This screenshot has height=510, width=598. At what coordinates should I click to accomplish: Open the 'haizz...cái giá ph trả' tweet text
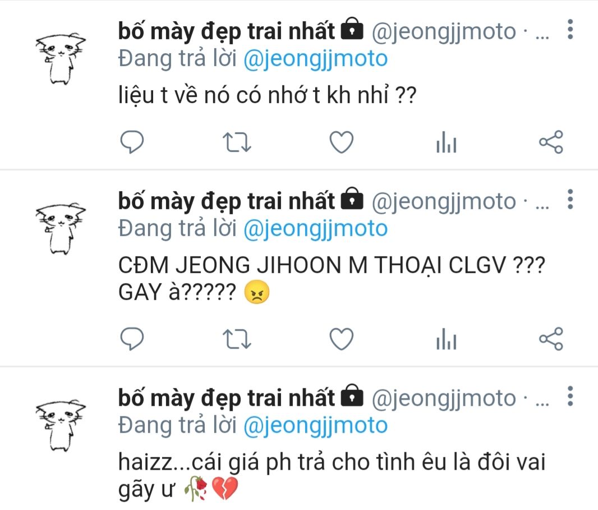332,476
